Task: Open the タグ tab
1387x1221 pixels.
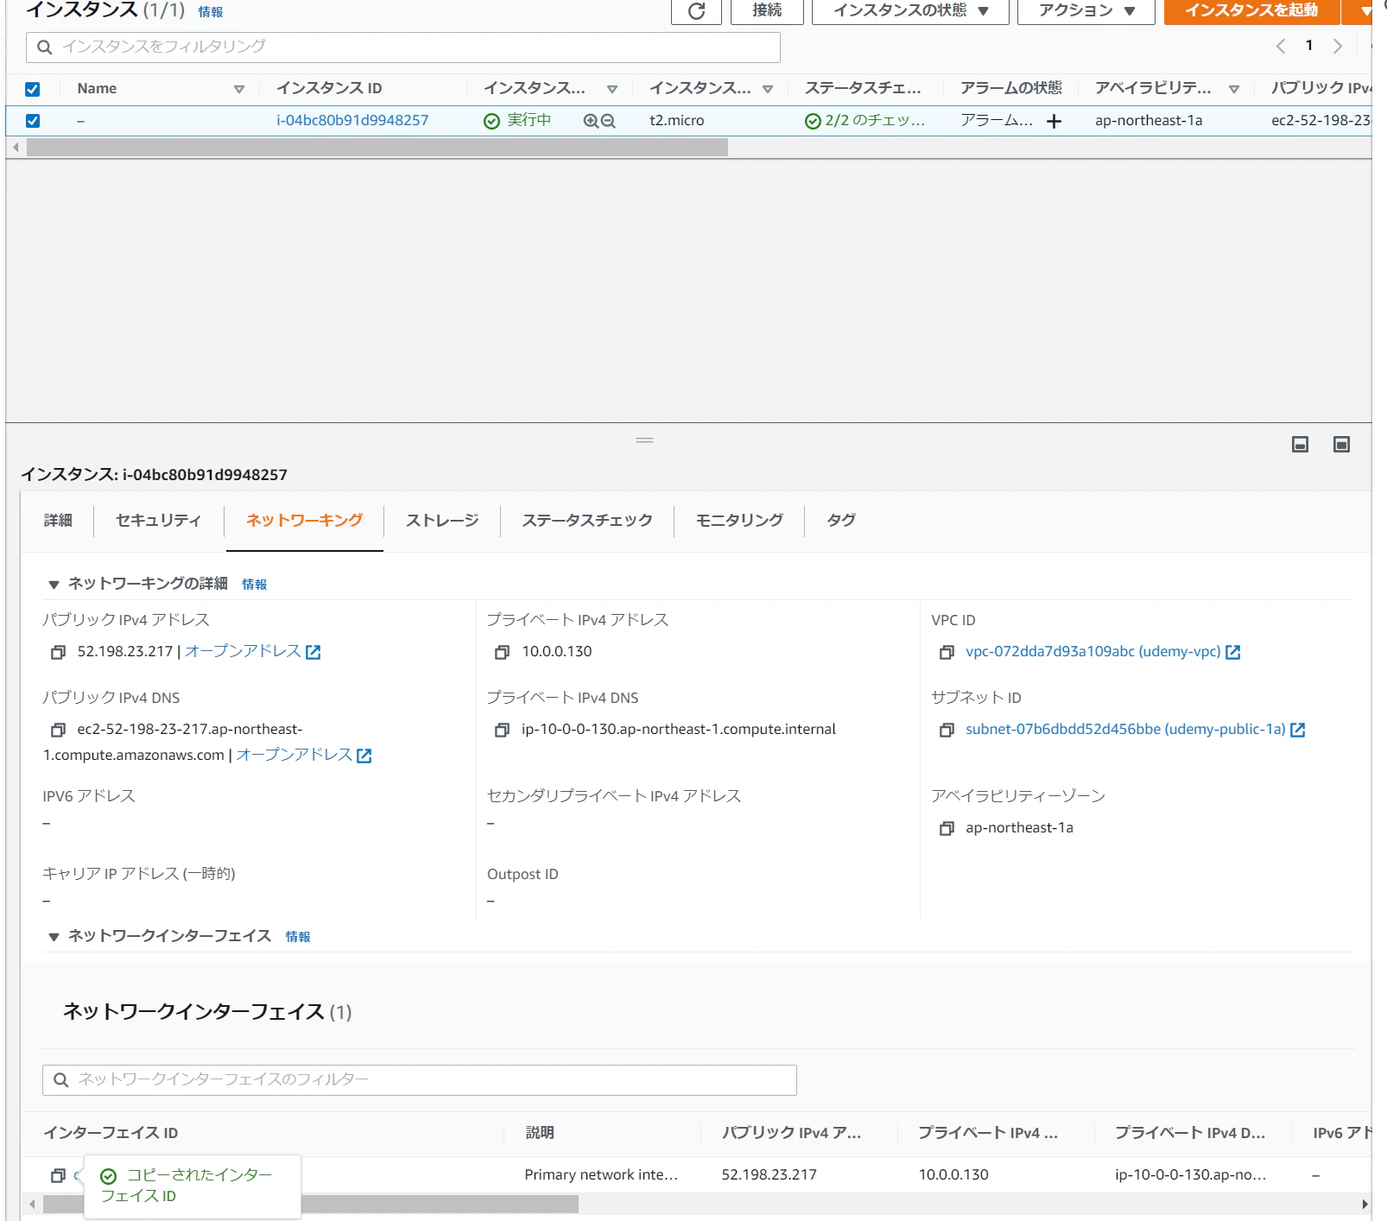Action: point(840,520)
